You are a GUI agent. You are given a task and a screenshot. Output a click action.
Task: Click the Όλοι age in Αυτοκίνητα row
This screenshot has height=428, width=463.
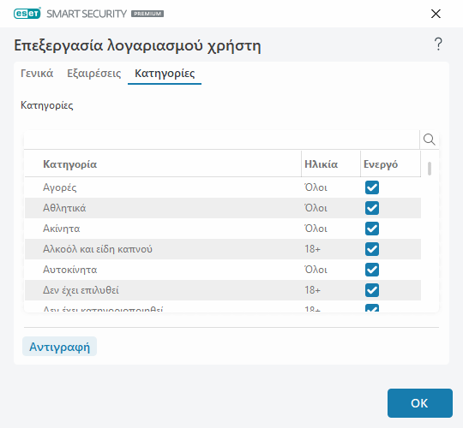point(316,270)
